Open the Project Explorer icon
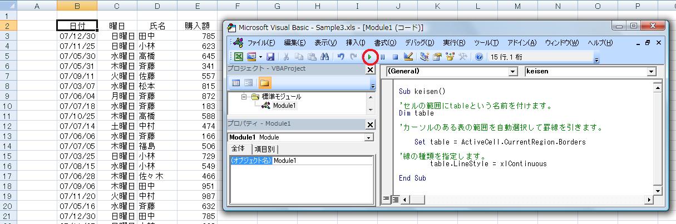The image size is (676, 224). tap(425, 57)
